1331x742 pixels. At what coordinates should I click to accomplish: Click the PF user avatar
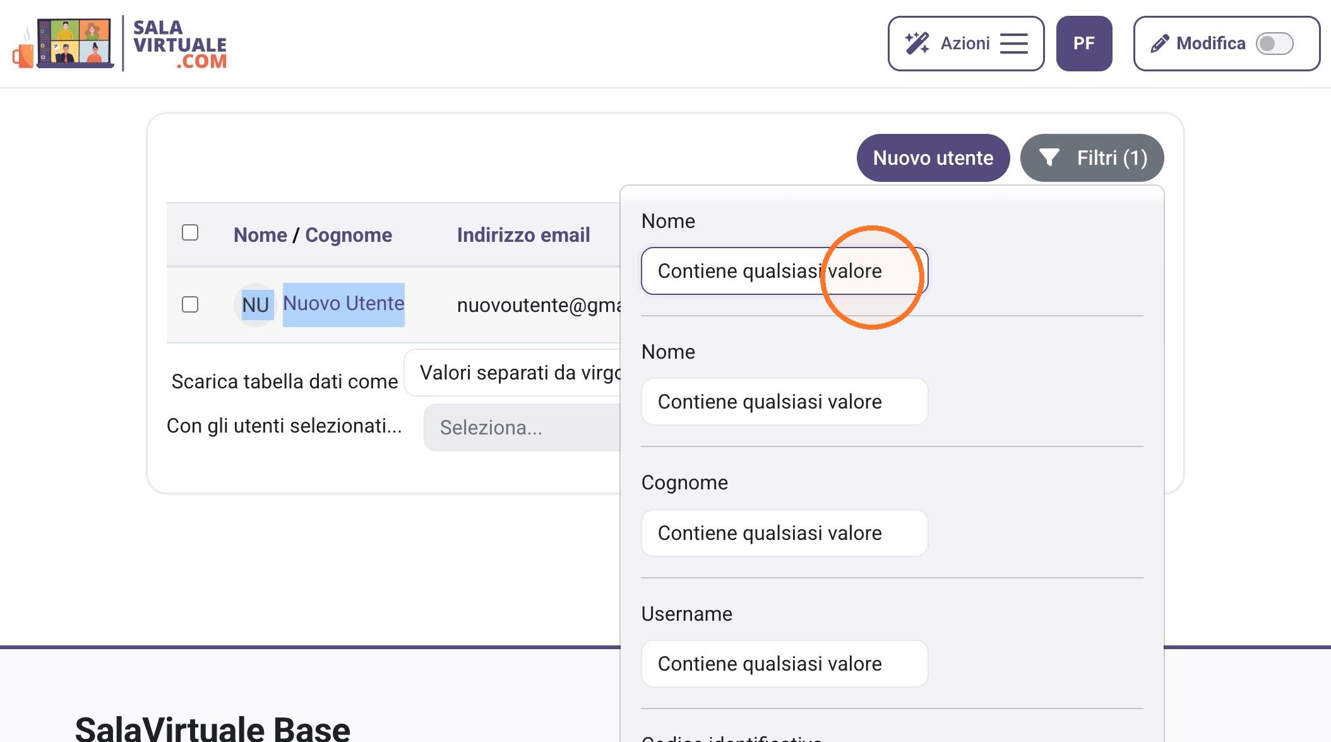pos(1084,44)
